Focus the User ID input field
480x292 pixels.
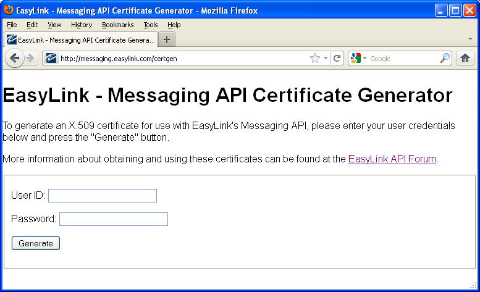pos(103,196)
